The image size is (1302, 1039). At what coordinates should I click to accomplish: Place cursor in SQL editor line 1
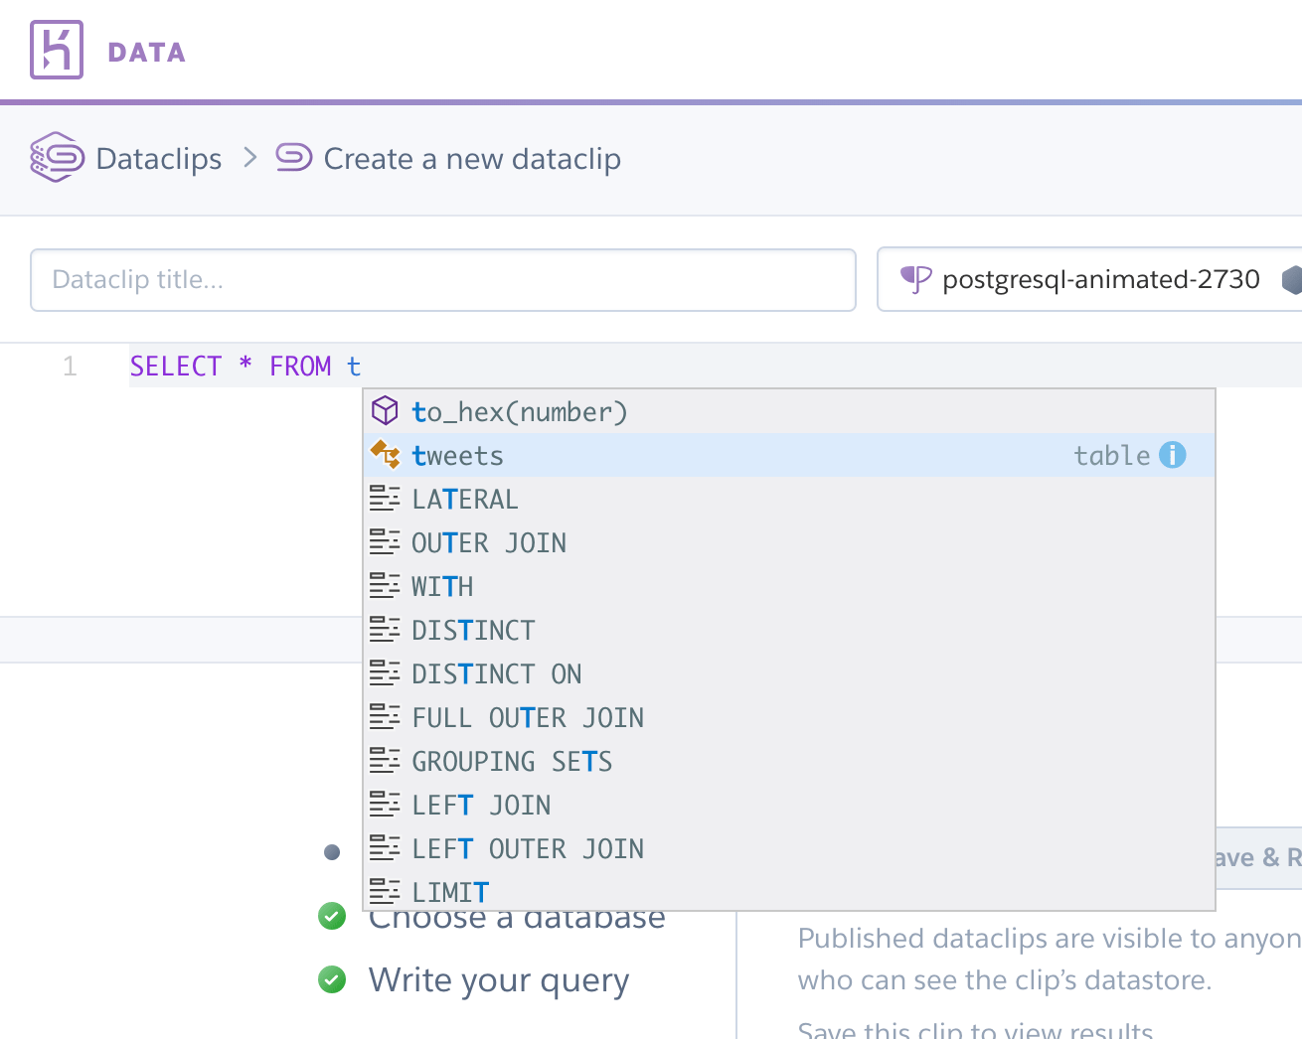tap(716, 367)
